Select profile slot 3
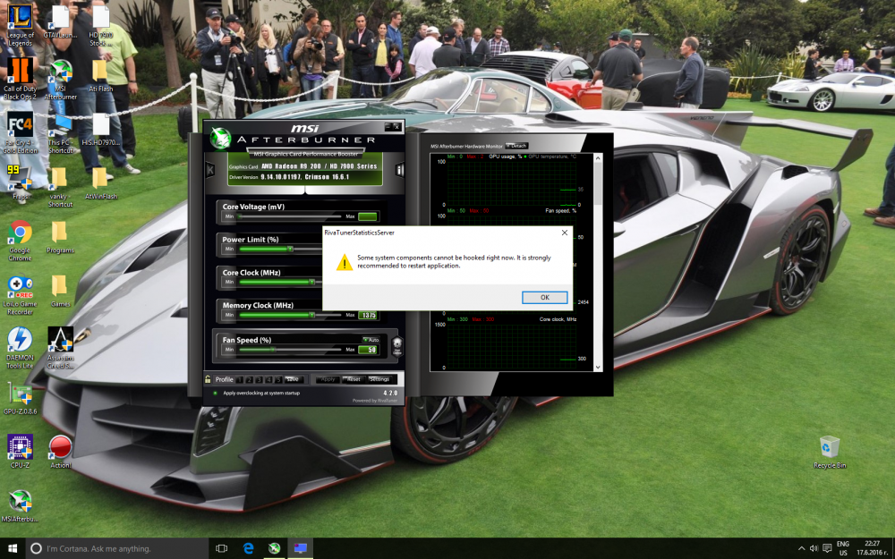The width and height of the screenshot is (895, 559). [260, 379]
